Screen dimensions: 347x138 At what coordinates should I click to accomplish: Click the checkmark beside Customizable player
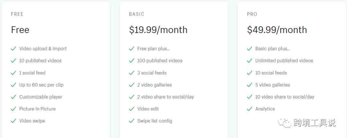pos(13,97)
